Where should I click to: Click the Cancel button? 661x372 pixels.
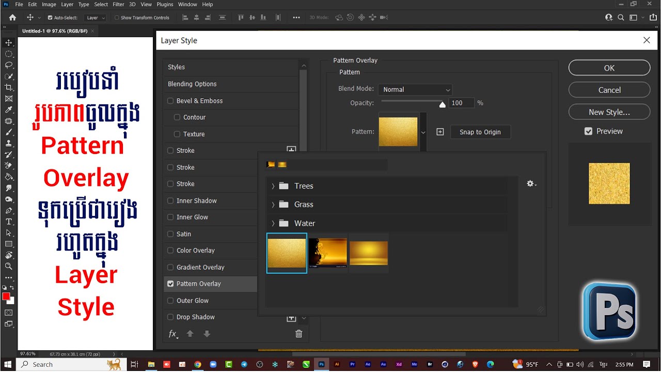609,90
